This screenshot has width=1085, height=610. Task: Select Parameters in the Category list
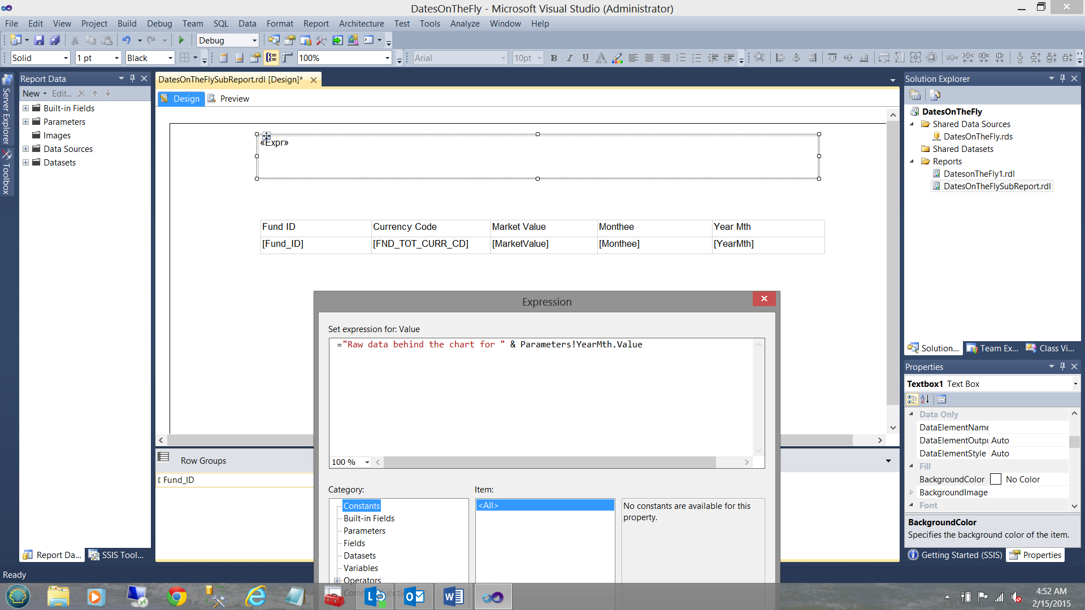pos(364,531)
